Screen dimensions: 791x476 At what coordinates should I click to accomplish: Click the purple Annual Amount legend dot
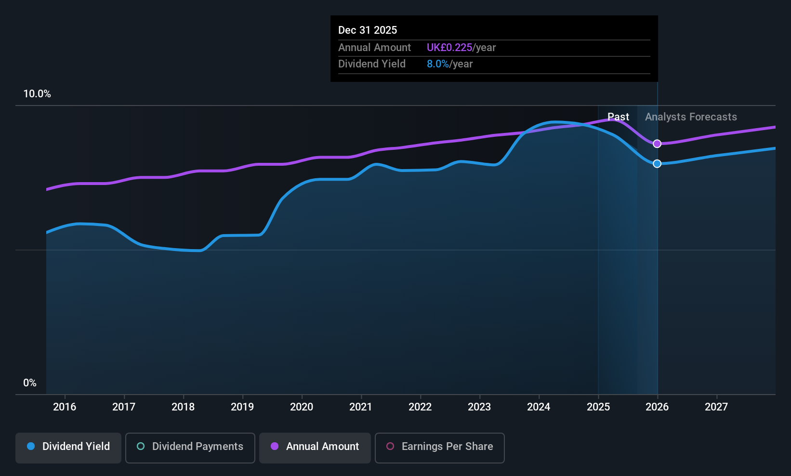[x=275, y=447]
